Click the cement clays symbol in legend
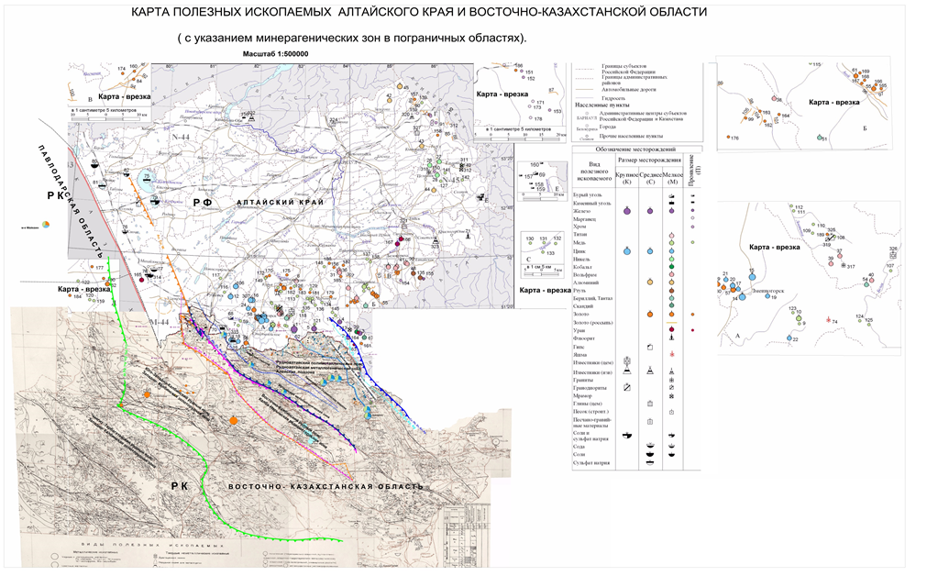927x587 pixels. click(x=650, y=404)
